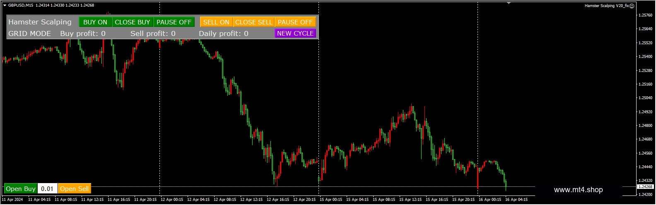Click the Hamster Scalping V20_fix smiley icon

point(632,6)
